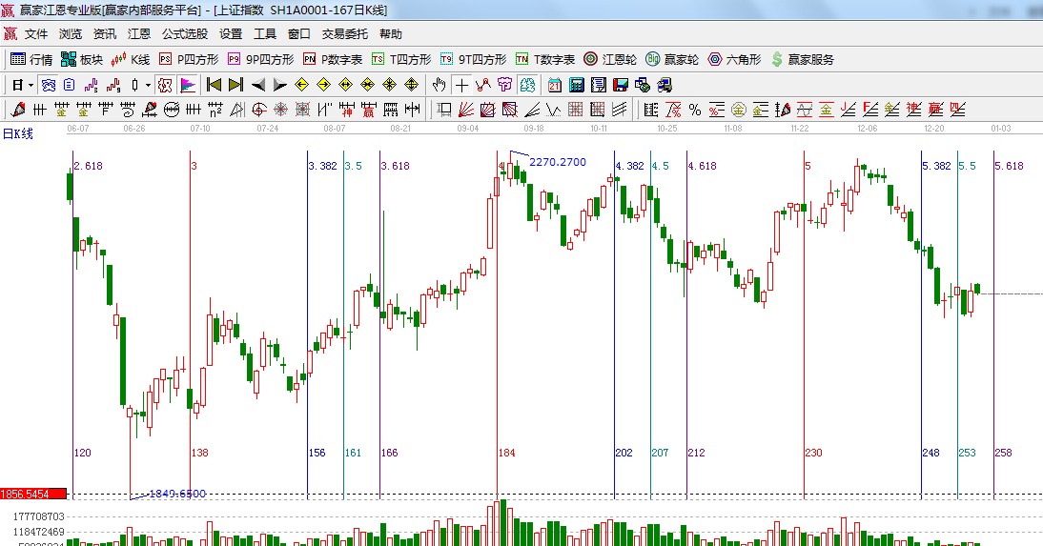This screenshot has width=1043, height=546.
Task: Open the 江恩轮 (Gann wheel) tool
Action: (611, 59)
